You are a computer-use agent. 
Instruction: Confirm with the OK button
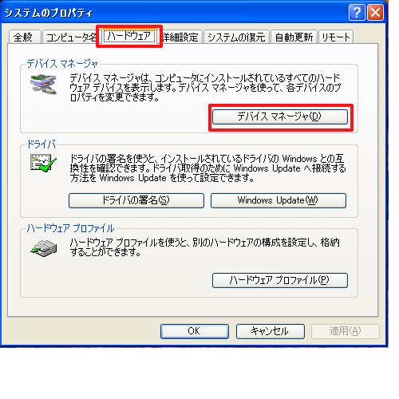pyautogui.click(x=195, y=331)
